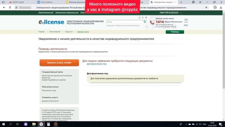Click the Акимат Бурабайского района text
This screenshot has height=127, width=225.
pyautogui.click(x=54, y=80)
